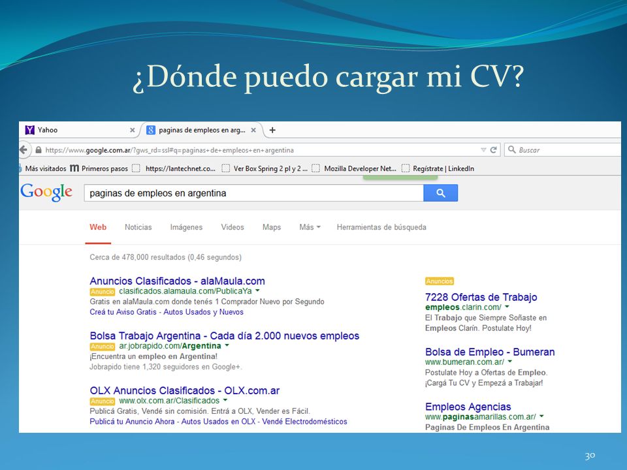Click the Yahoo tab favicon
This screenshot has width=627, height=470.
pyautogui.click(x=29, y=130)
